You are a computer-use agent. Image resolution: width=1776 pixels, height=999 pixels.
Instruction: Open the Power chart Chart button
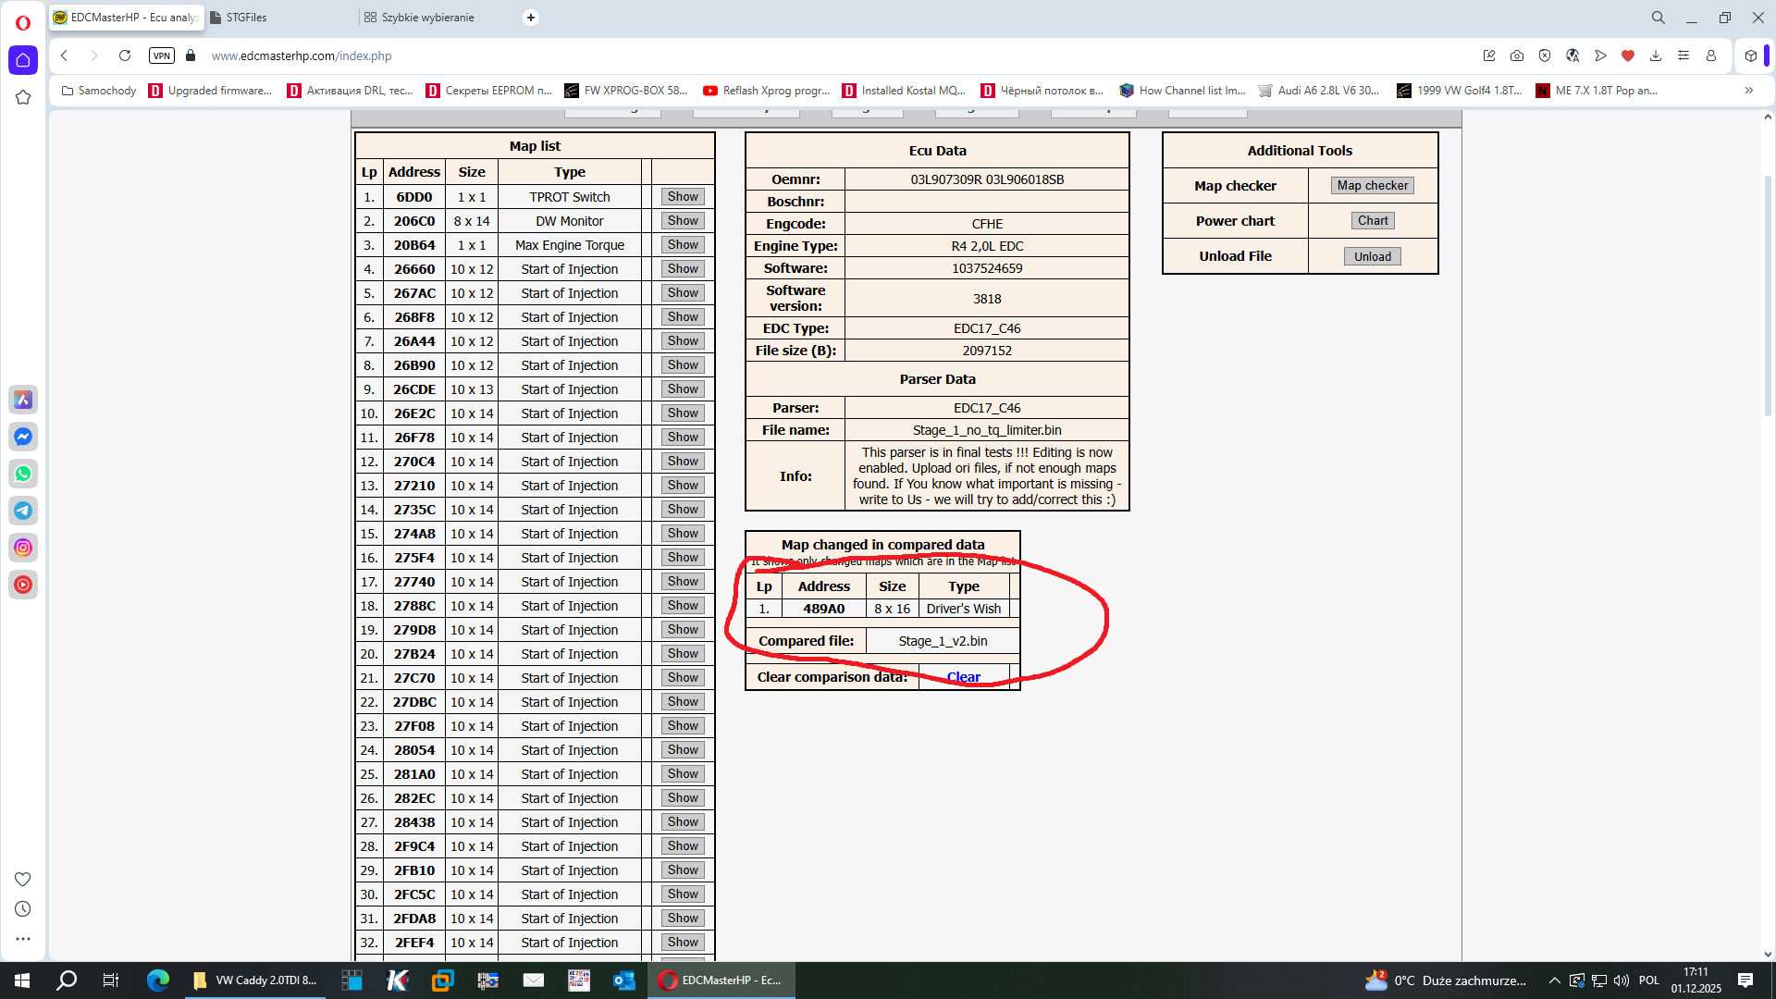(x=1373, y=221)
